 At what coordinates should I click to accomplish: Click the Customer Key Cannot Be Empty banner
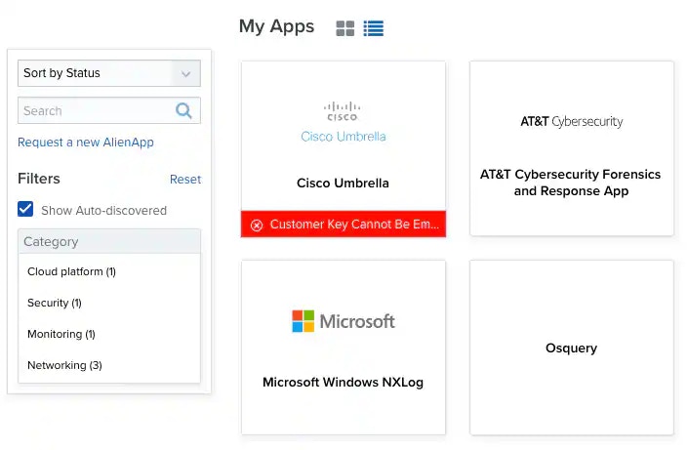coord(344,224)
